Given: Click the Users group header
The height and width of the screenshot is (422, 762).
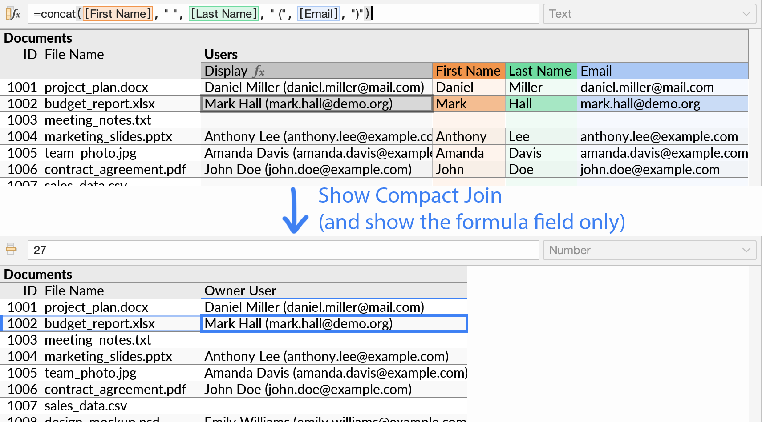Looking at the screenshot, I should (x=220, y=54).
